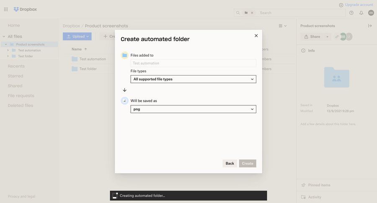
Task: Open Test folder row in file list
Action: (88, 69)
